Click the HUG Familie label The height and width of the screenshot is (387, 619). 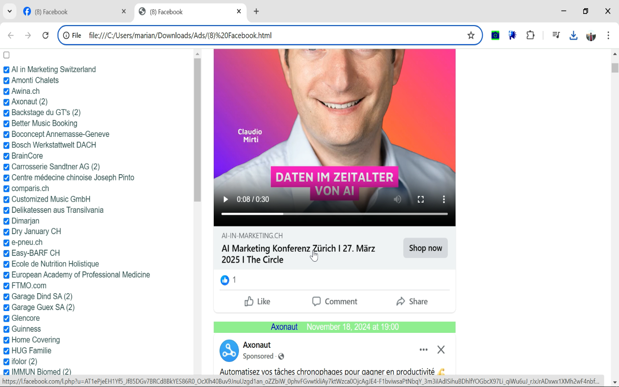tap(31, 350)
